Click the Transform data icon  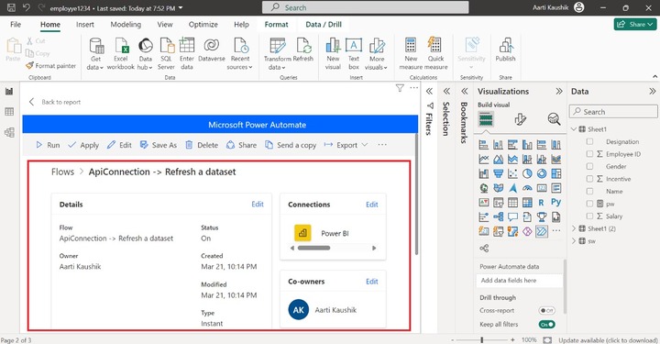tap(278, 46)
